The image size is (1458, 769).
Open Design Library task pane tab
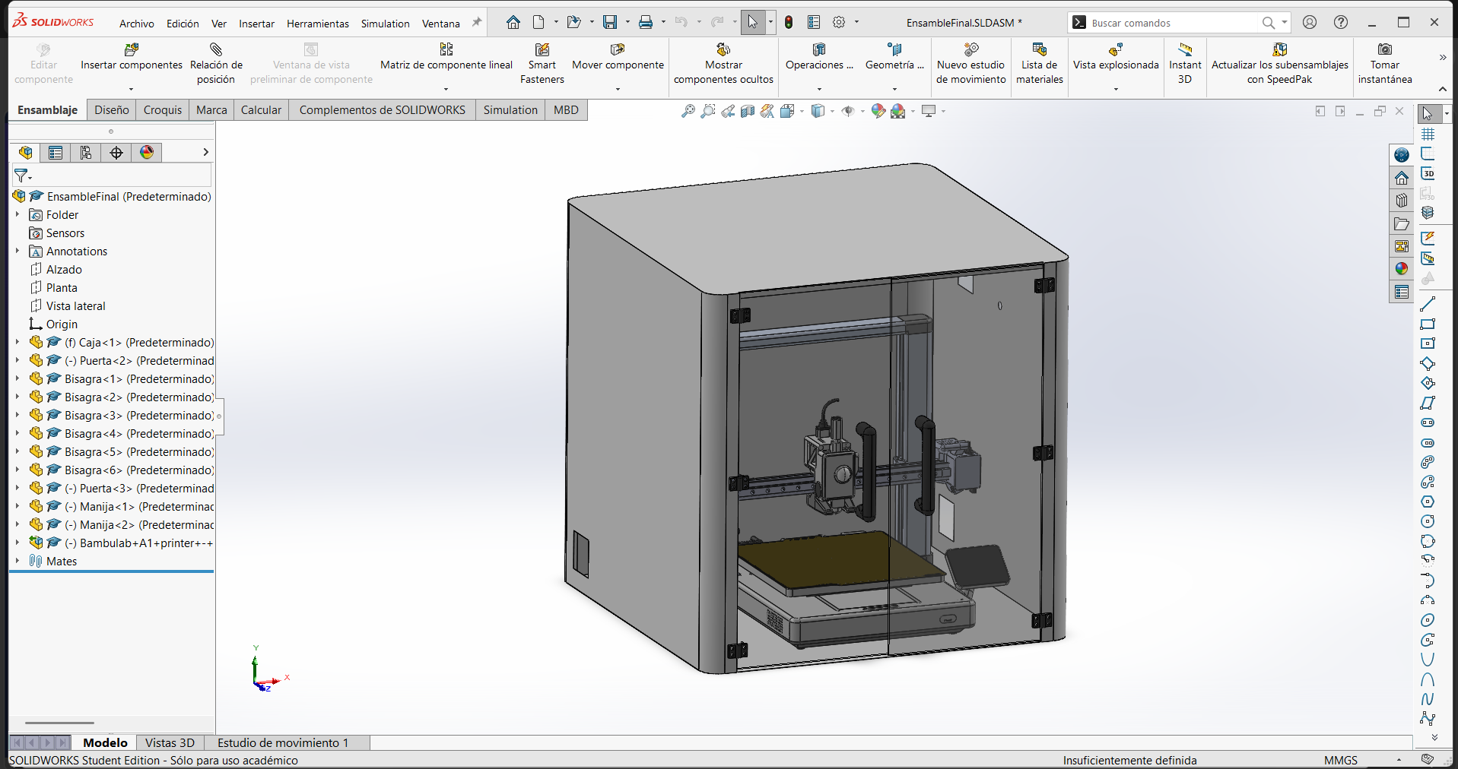1402,201
